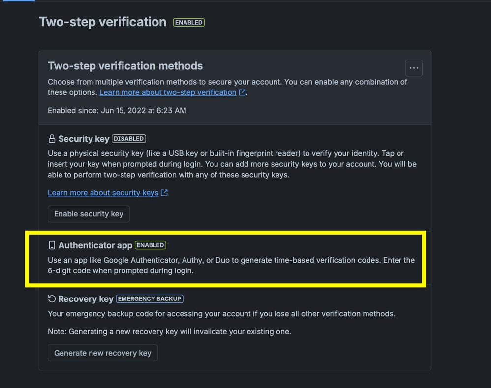Click external link icon after two-step verification link
The width and height of the screenshot is (491, 388).
(242, 92)
